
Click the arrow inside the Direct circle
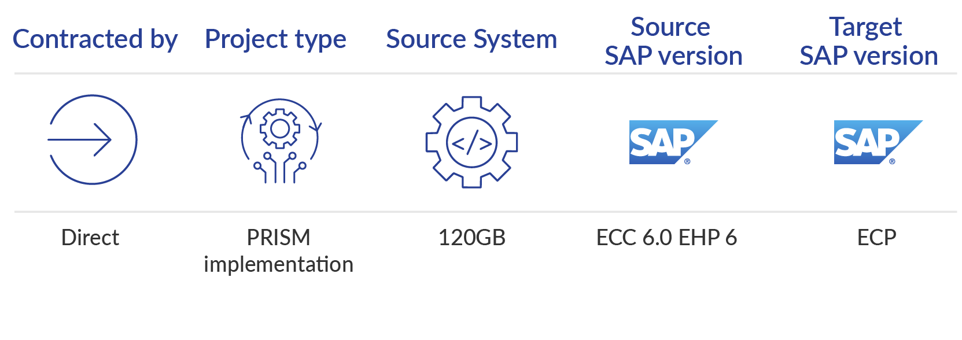[79, 140]
